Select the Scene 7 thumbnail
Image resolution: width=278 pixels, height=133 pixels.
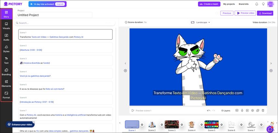tap(251, 124)
